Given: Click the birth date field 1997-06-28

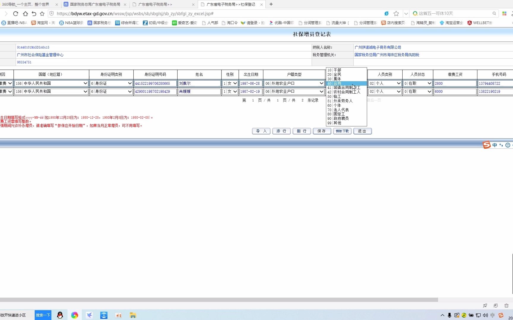Looking at the screenshot, I should 251,84.
